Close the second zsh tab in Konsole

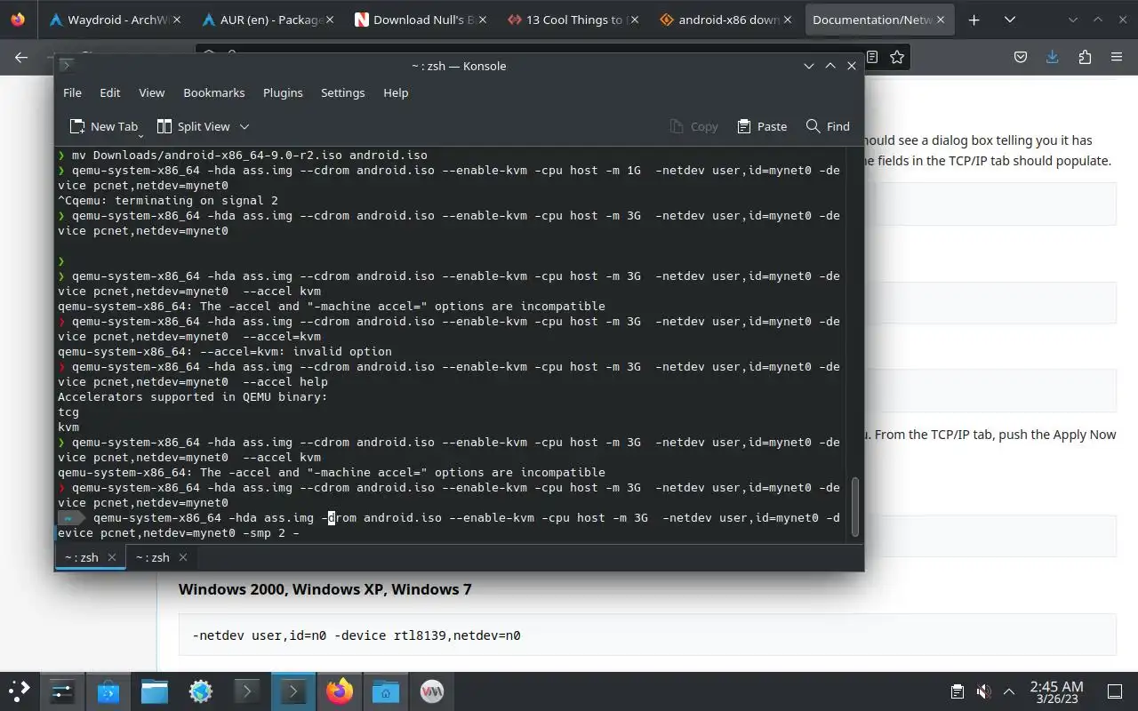coord(183,557)
